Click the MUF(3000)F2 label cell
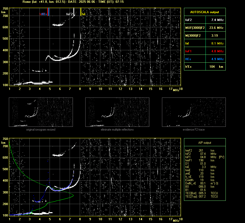 pos(195,28)
